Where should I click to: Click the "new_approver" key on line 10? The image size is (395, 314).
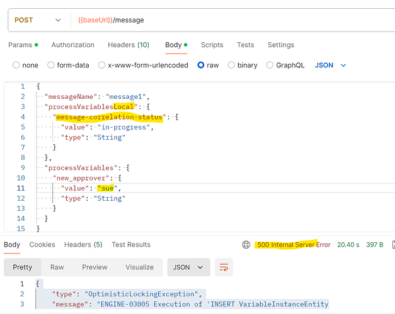[x=81, y=178]
